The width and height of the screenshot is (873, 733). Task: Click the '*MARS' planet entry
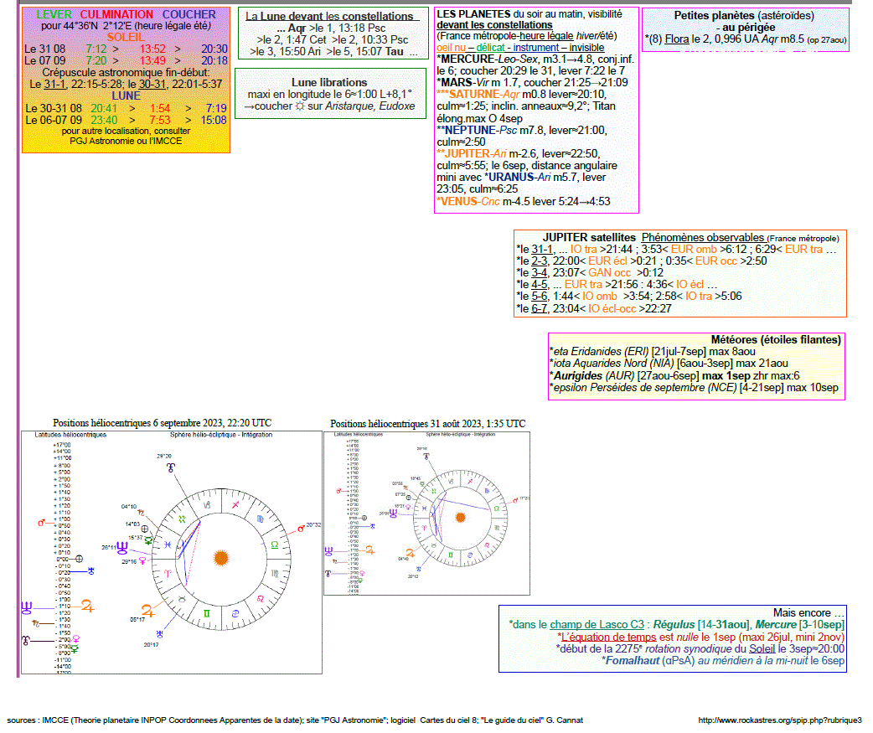click(454, 82)
